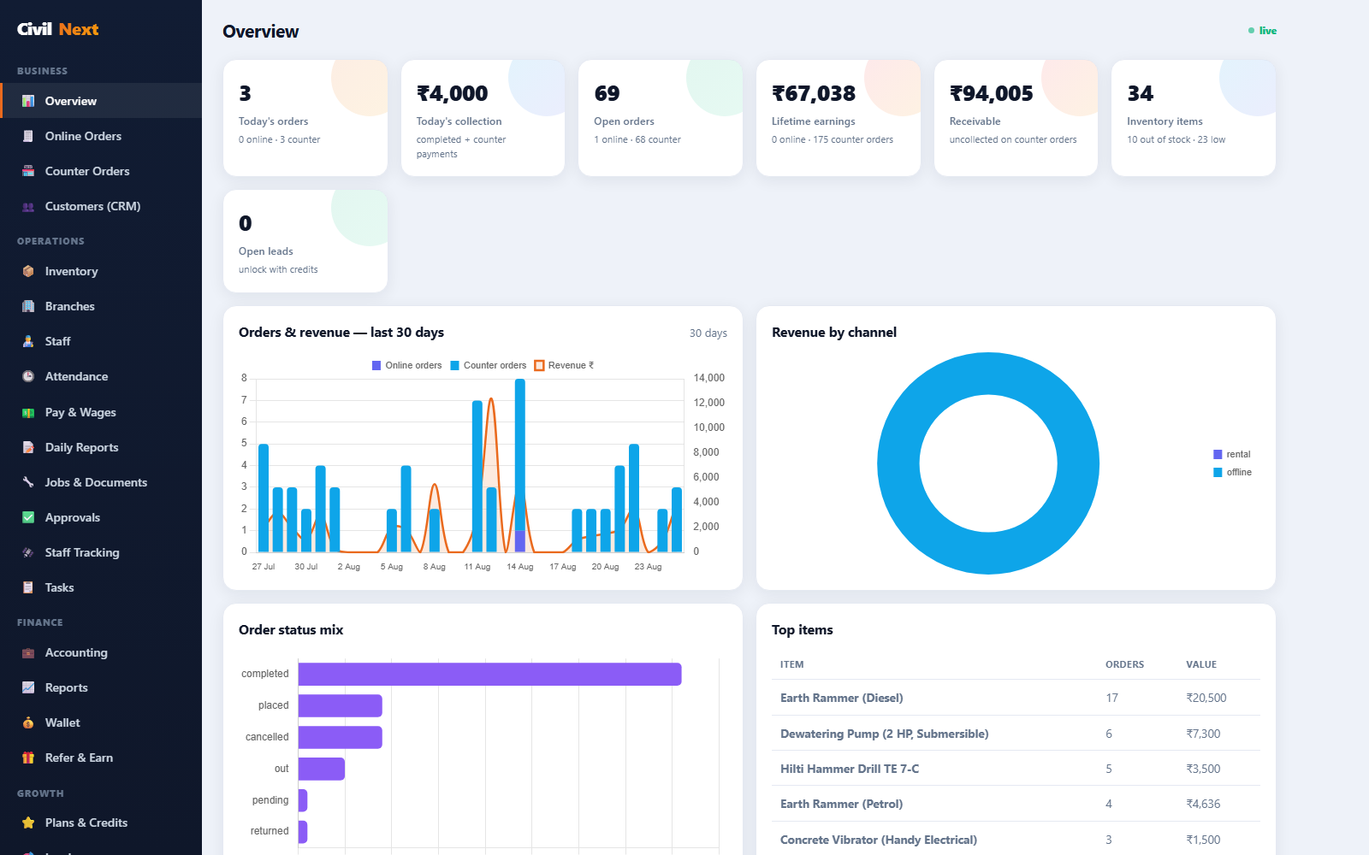Open the Online Orders menu item
1369x855 pixels.
pos(101,136)
